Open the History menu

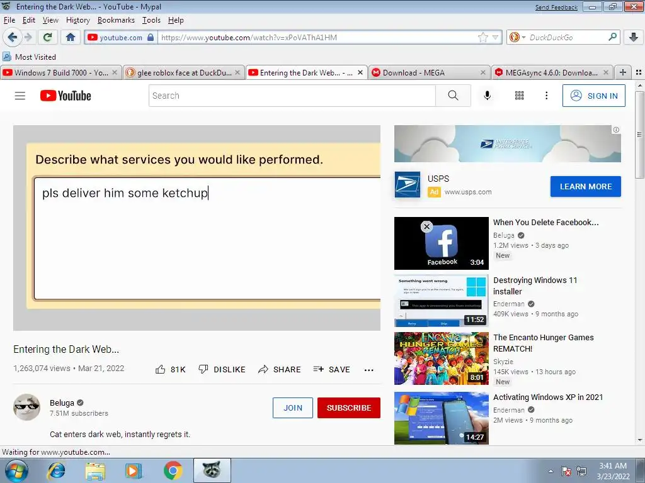pyautogui.click(x=77, y=20)
